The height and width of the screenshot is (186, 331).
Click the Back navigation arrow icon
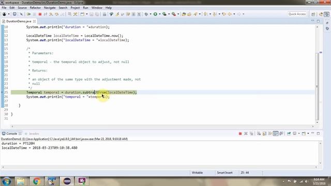tap(230, 14)
